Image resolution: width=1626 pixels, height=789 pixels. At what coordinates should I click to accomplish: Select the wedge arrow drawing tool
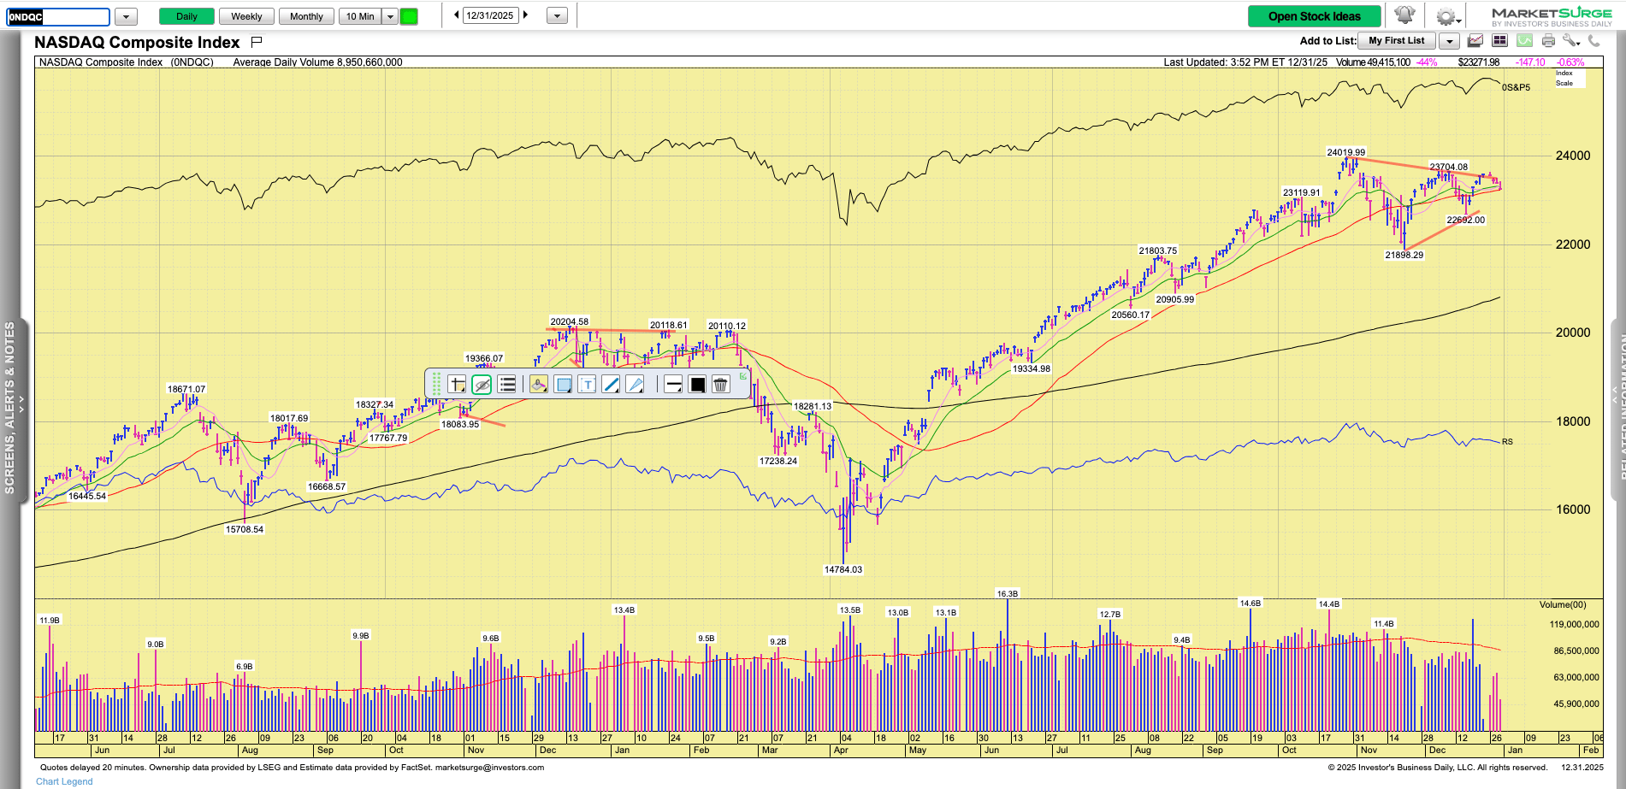pos(635,385)
